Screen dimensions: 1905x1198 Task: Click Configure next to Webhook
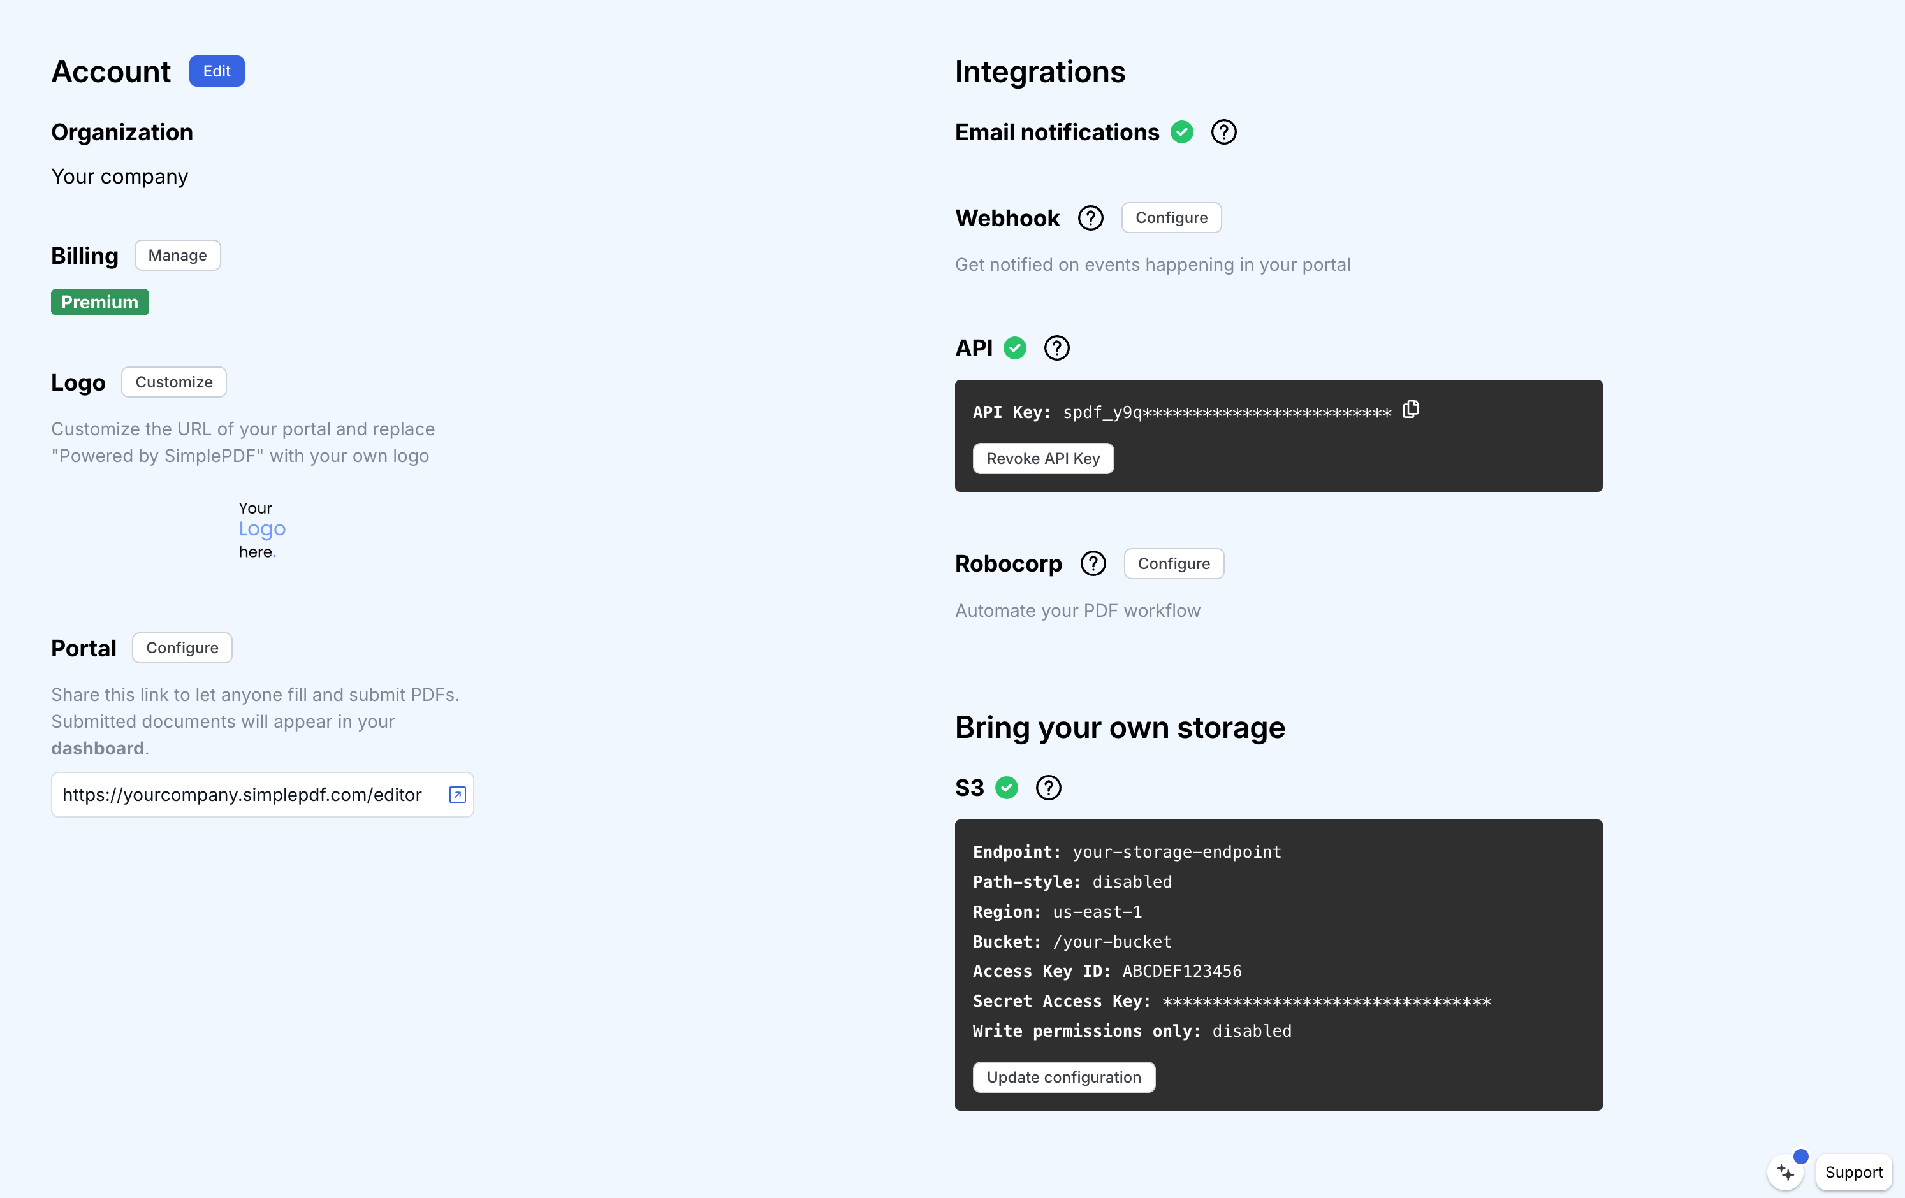click(x=1172, y=217)
